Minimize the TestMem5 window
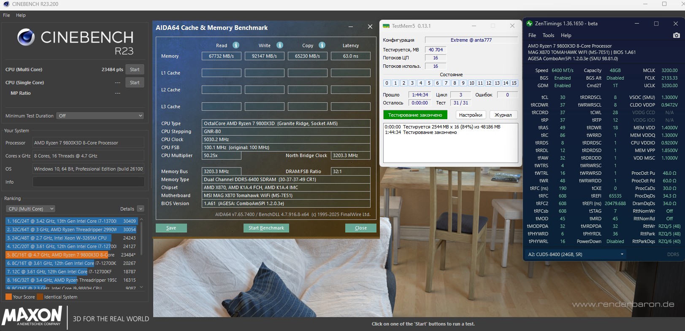Screen dimensions: 685x331 click(x=474, y=26)
